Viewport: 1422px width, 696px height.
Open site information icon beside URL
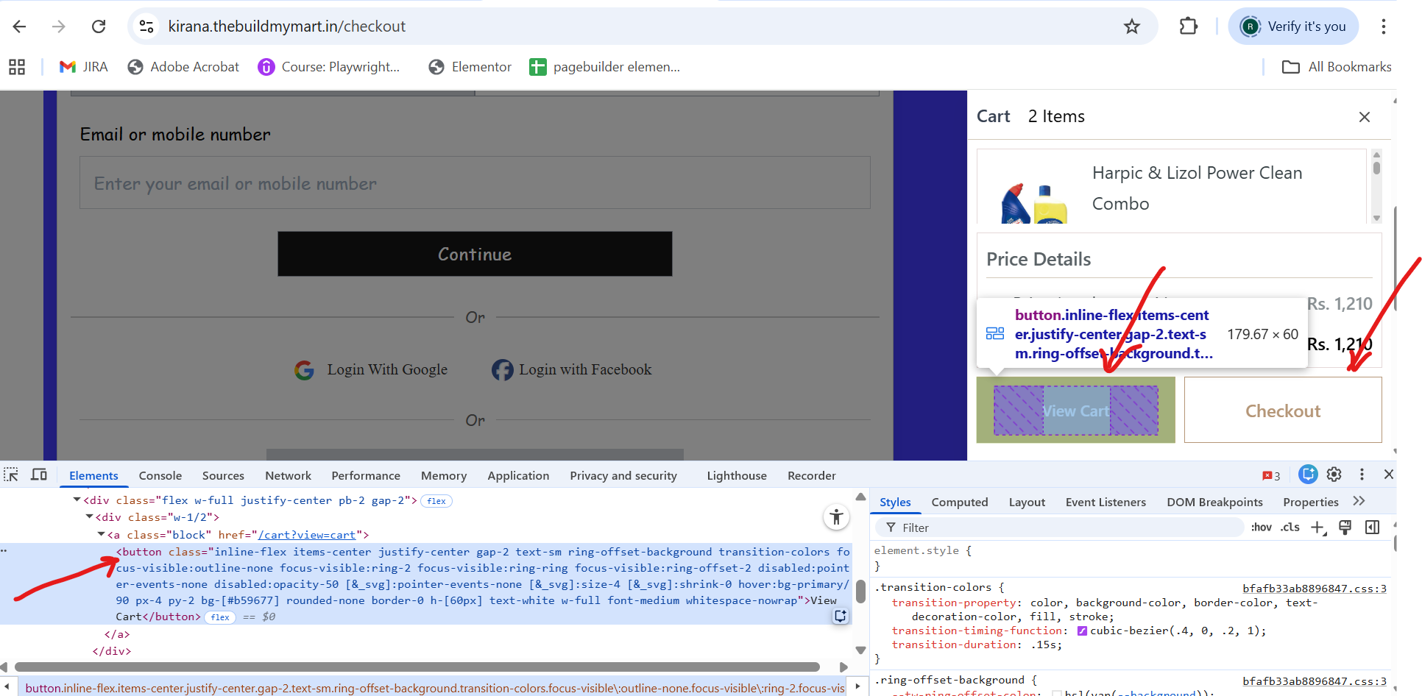(x=146, y=26)
